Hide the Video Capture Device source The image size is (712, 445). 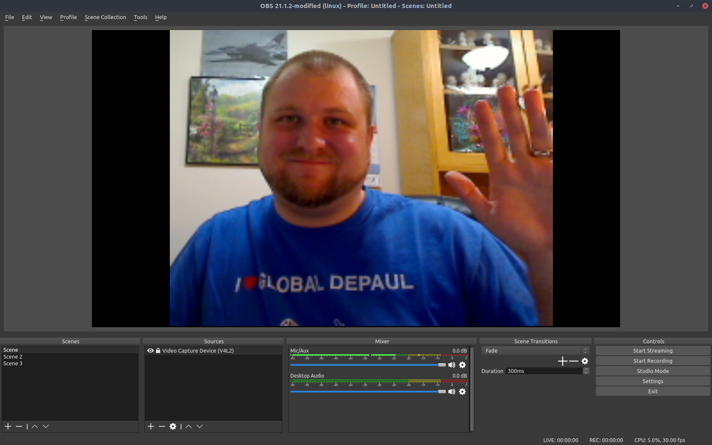pos(150,351)
